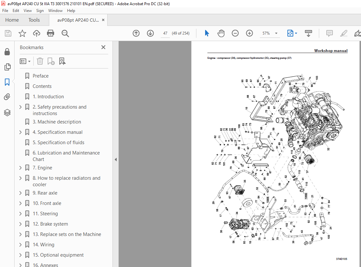Open the View menu
The image size is (361, 267).
(28, 11)
